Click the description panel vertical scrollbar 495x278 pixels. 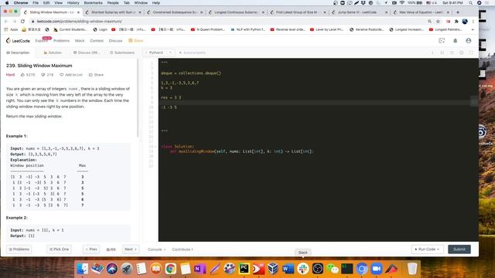(138, 98)
